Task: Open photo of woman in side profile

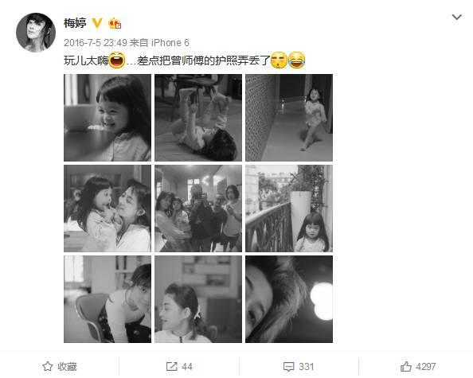Action: click(198, 299)
